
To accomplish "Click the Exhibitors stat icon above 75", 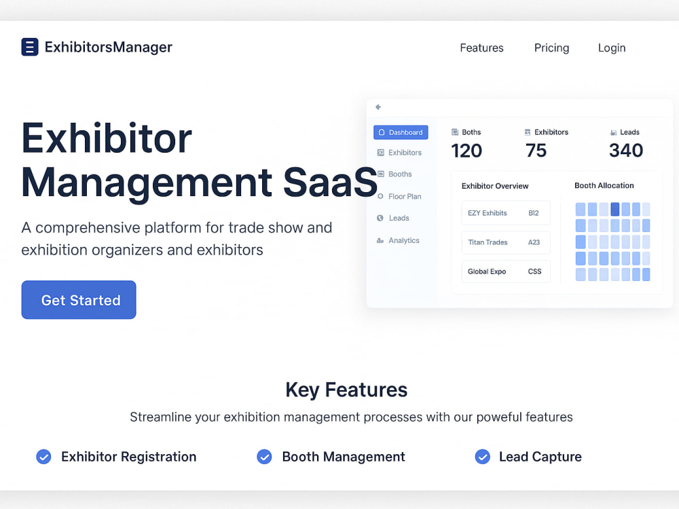I will pos(528,132).
